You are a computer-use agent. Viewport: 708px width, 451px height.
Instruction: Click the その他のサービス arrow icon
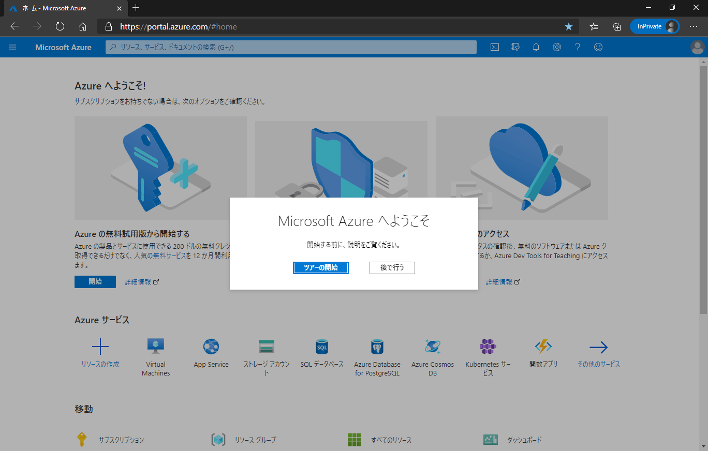[x=599, y=347]
